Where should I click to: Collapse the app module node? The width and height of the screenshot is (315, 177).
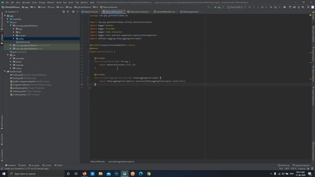(x=5, y=16)
